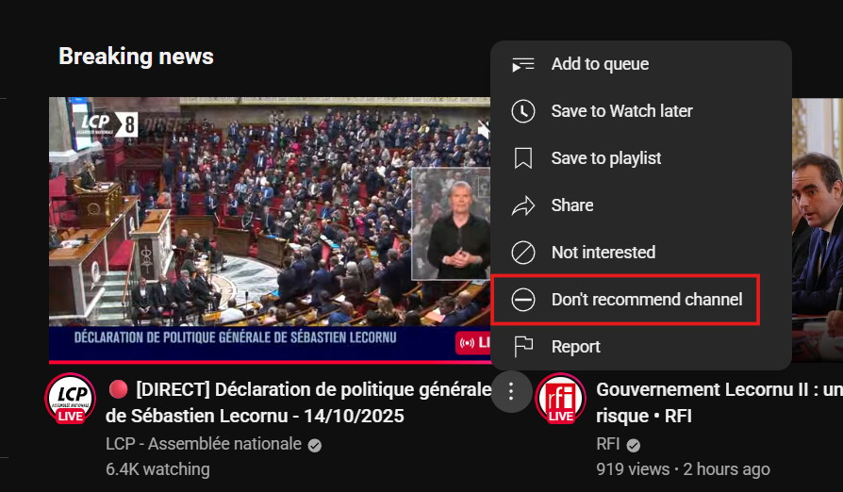Click the Save to playlist bookmark icon

[522, 158]
